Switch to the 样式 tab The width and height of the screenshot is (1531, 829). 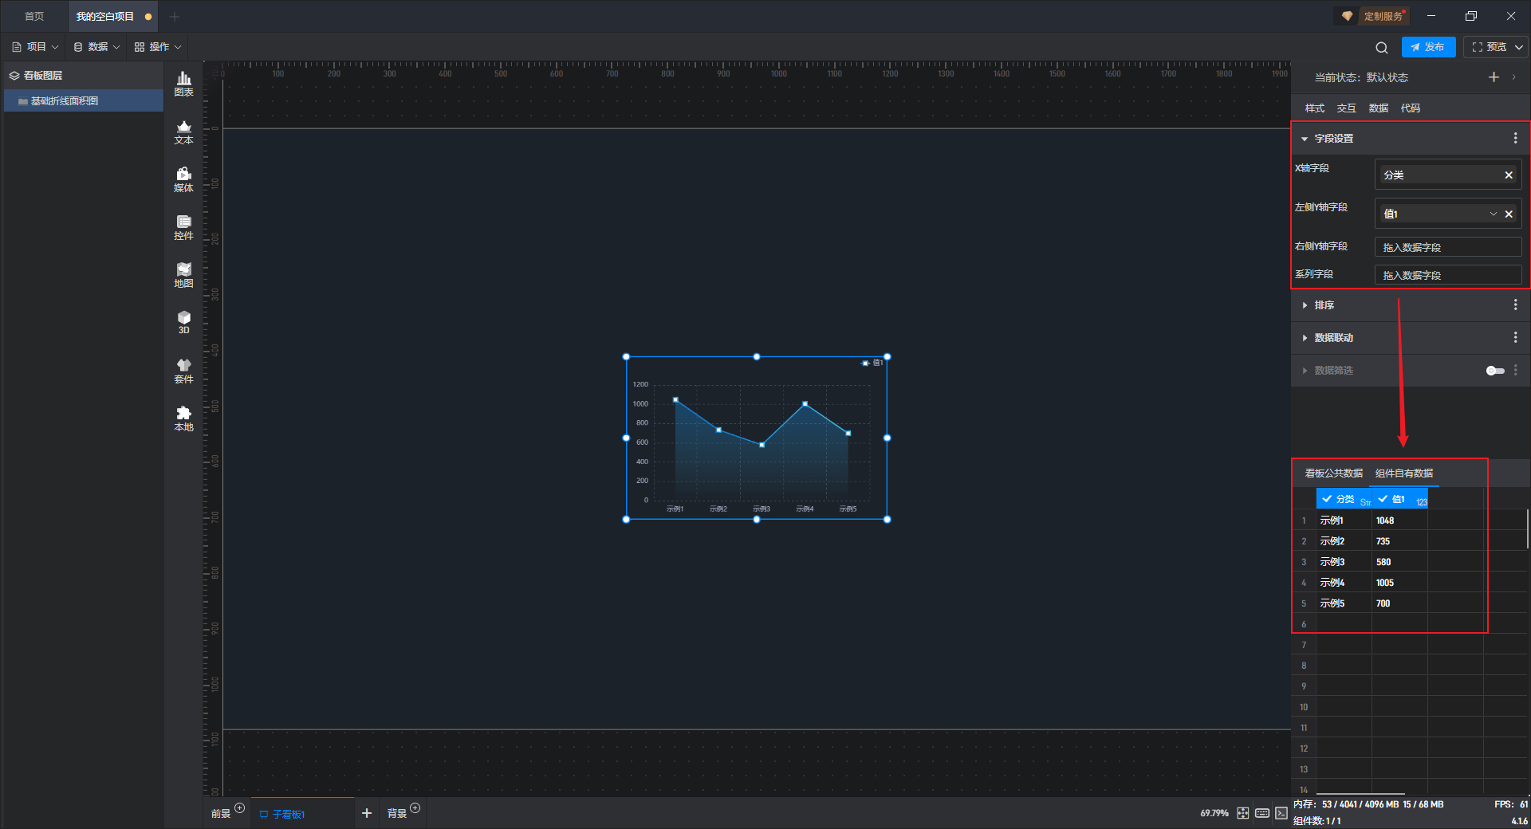coord(1314,108)
